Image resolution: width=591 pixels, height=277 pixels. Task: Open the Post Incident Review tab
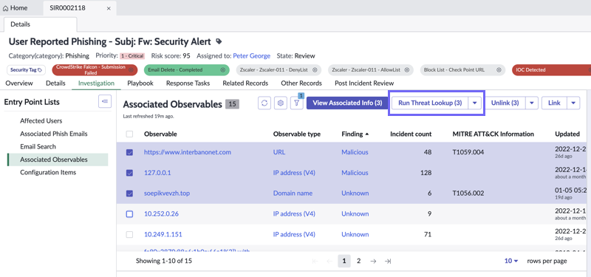click(364, 83)
